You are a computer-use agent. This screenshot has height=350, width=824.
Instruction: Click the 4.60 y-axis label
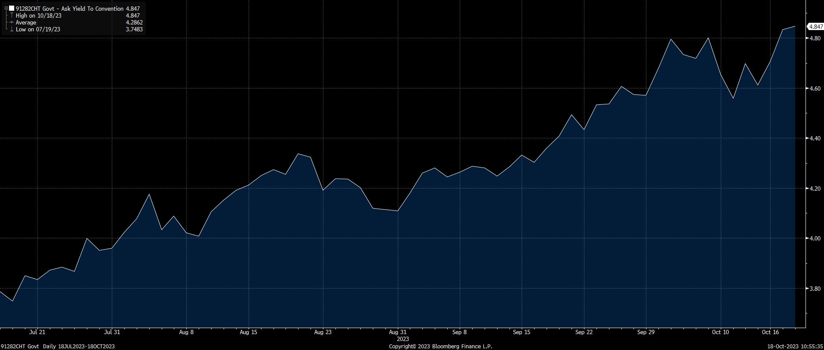coord(815,88)
